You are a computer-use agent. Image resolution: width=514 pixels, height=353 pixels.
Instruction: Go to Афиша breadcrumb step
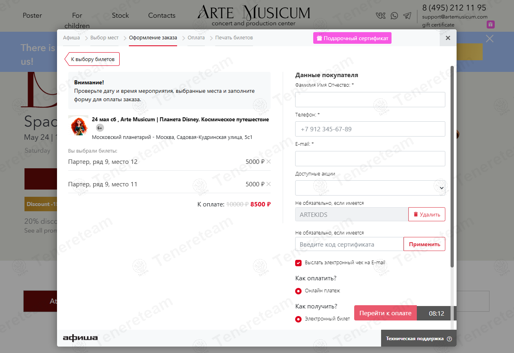coord(71,38)
